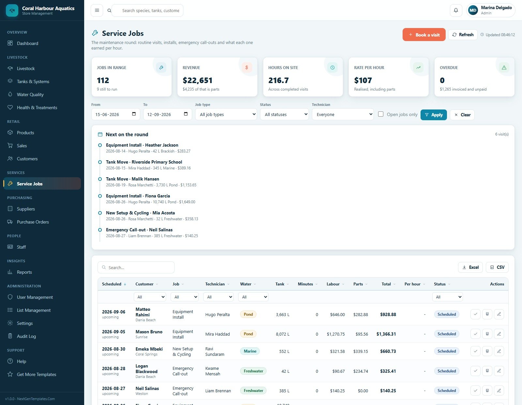Image resolution: width=522 pixels, height=405 pixels.
Task: Open Tanks & Systems in the sidebar
Action: 42,81
